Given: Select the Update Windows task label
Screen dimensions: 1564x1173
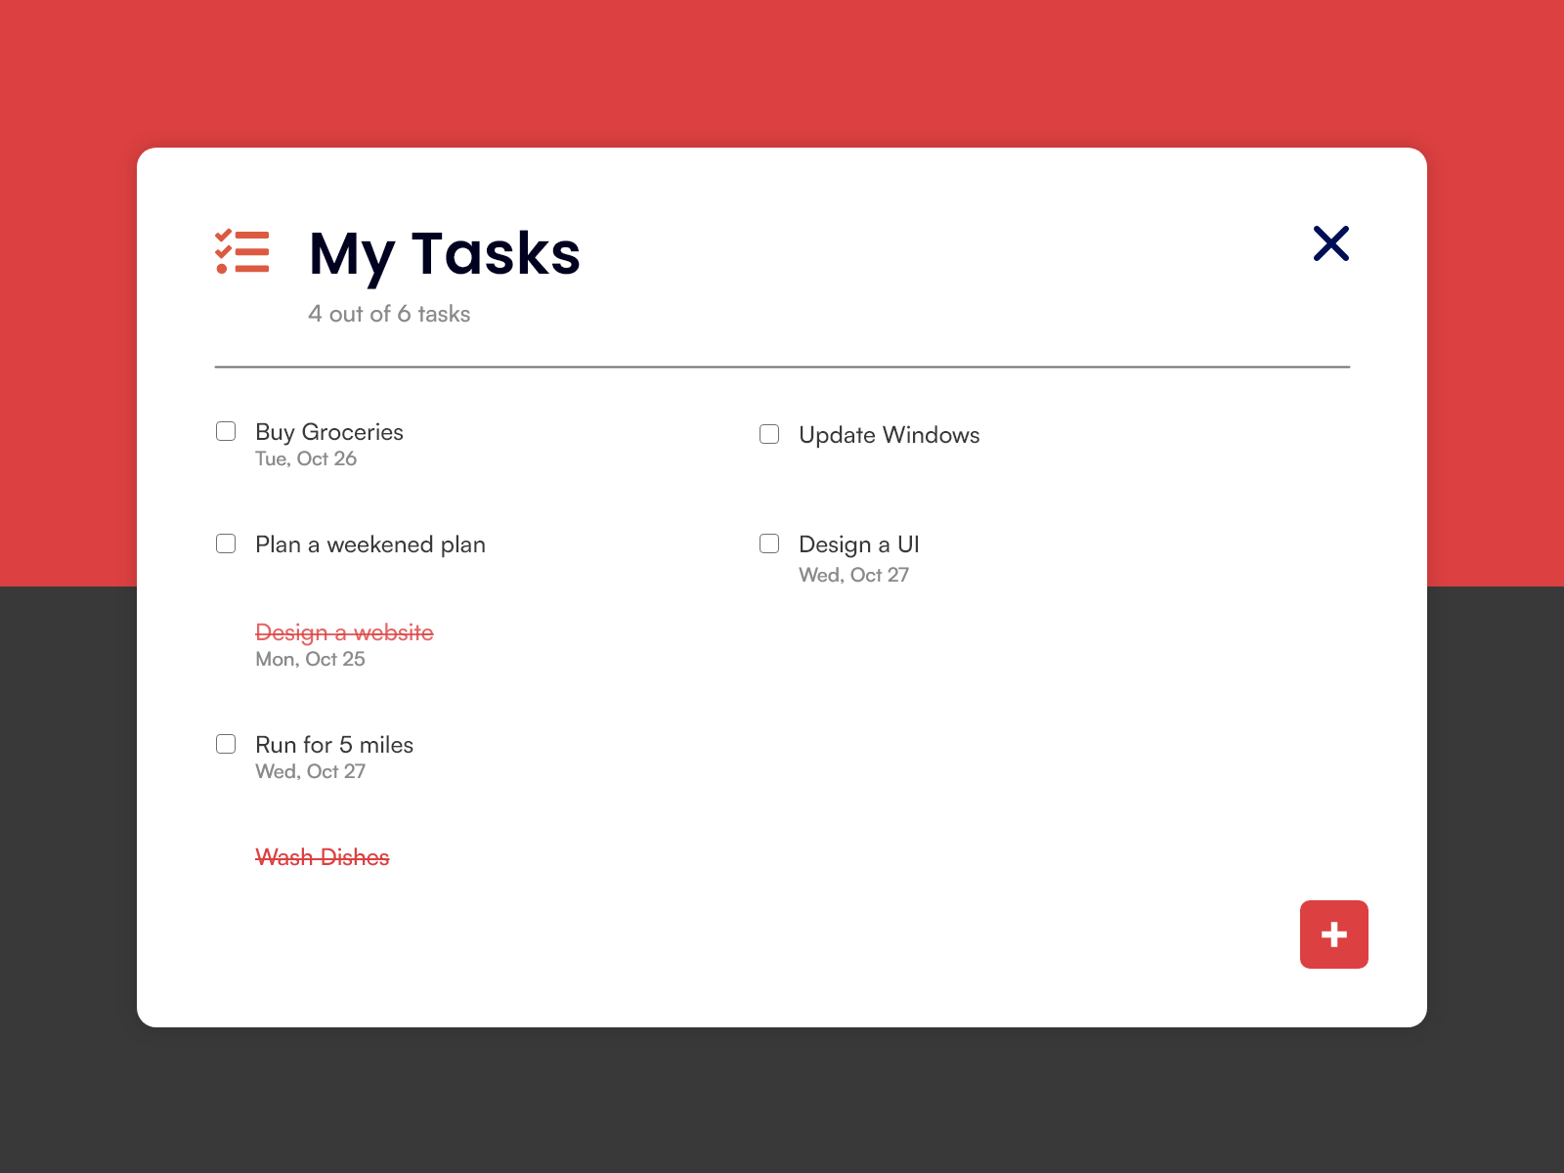Looking at the screenshot, I should pos(890,435).
